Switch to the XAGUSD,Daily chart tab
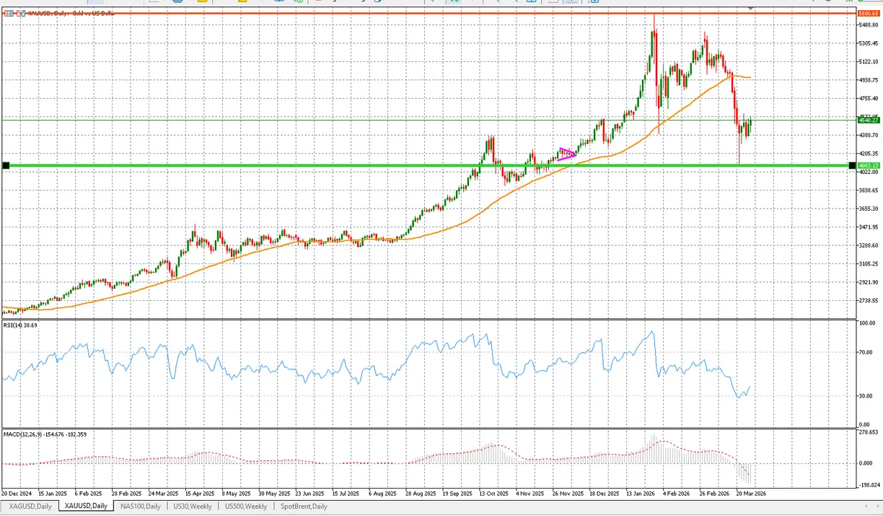 click(x=30, y=507)
